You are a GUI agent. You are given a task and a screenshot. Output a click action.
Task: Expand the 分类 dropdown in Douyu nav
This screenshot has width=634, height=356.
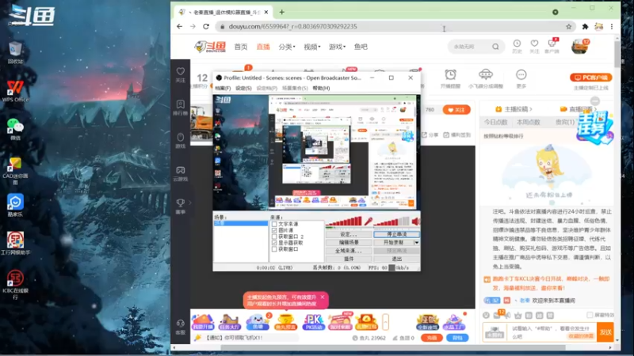(287, 47)
